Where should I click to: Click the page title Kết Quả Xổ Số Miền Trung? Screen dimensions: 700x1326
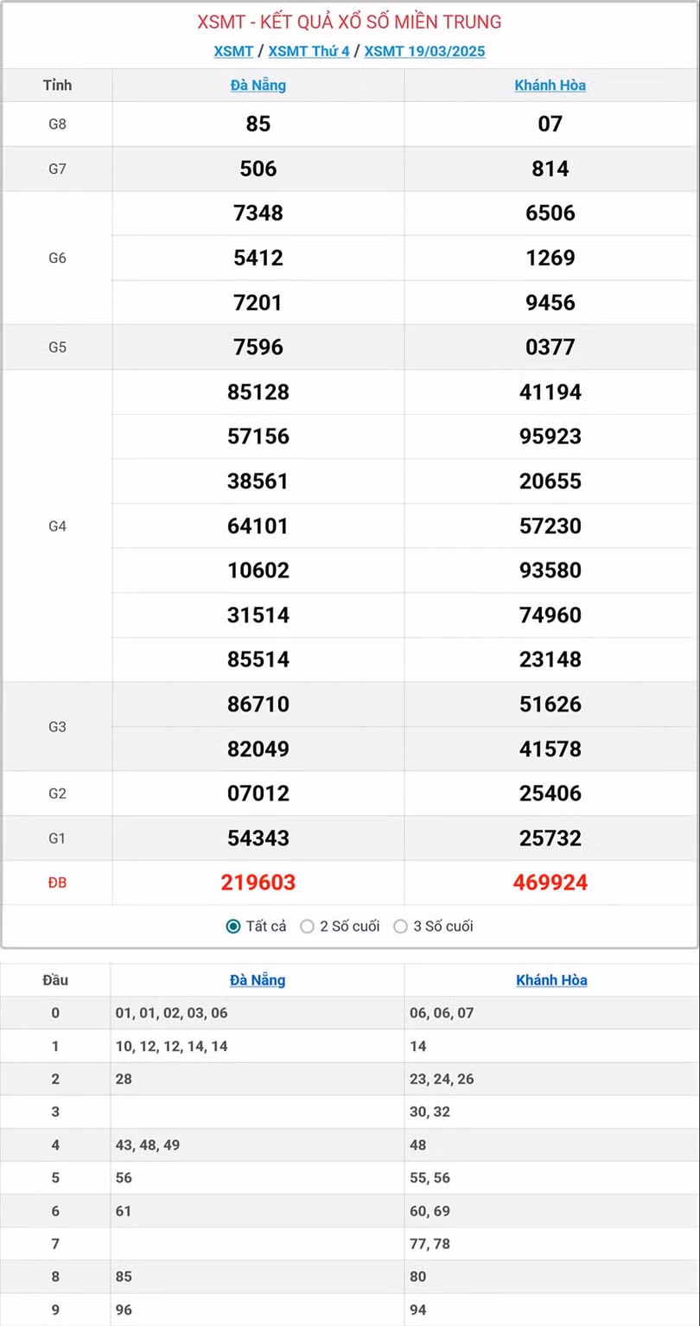click(x=349, y=22)
